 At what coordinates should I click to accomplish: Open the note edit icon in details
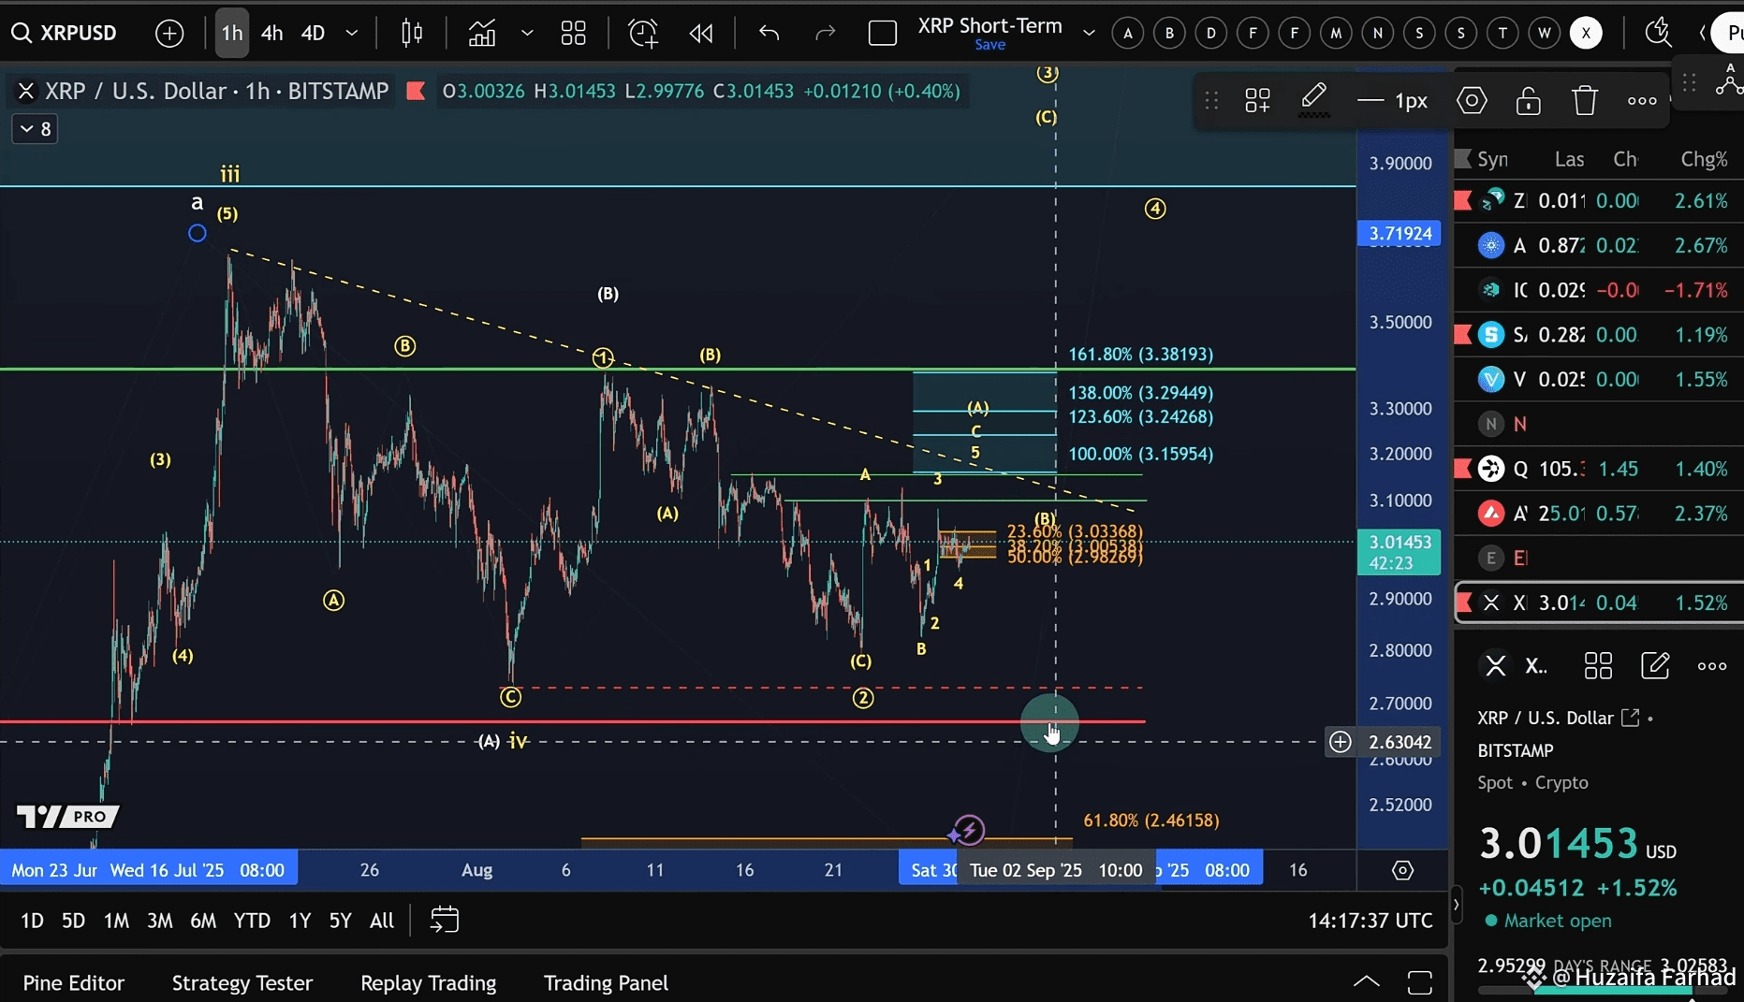click(1655, 666)
